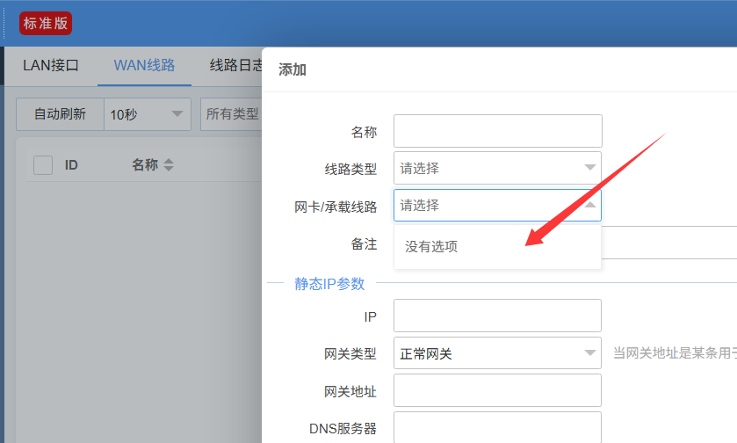Open the 网关类型 dropdown showing 正常网关

click(497, 353)
